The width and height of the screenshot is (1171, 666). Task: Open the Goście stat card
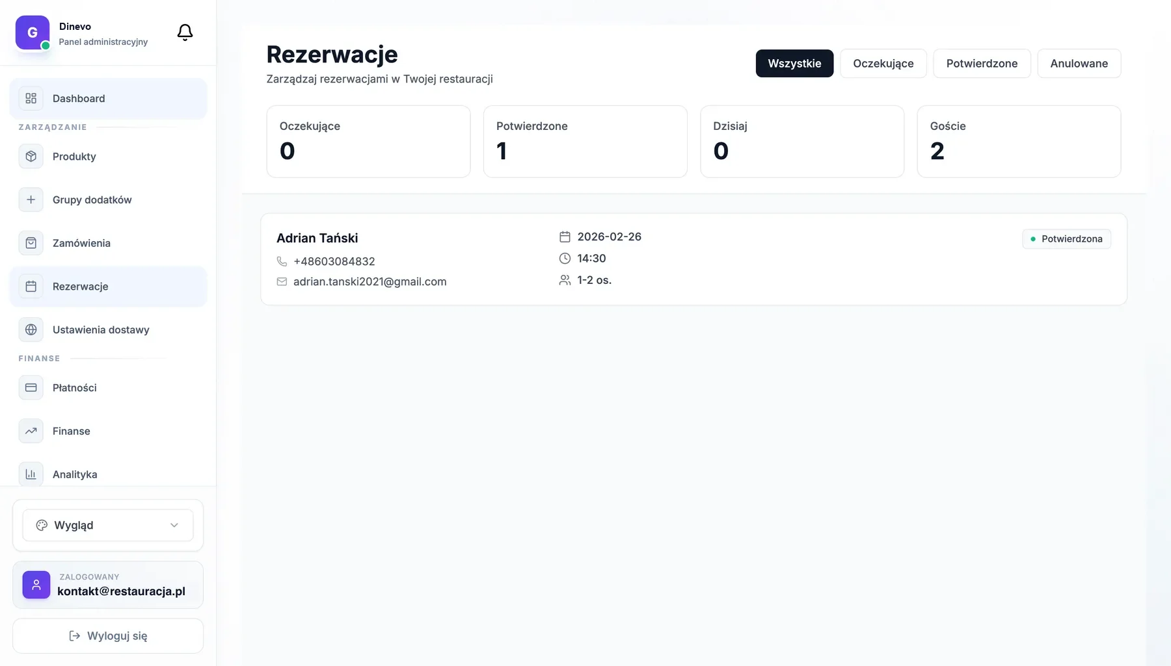1019,142
